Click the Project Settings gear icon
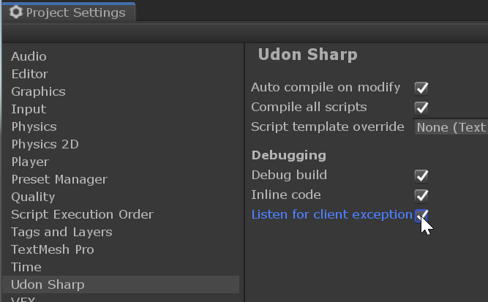 (16, 12)
